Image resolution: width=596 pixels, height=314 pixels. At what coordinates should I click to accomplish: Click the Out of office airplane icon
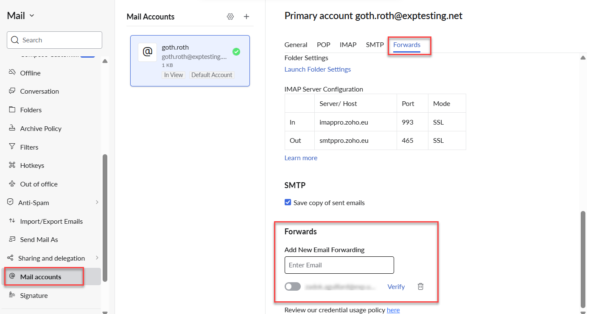click(12, 183)
